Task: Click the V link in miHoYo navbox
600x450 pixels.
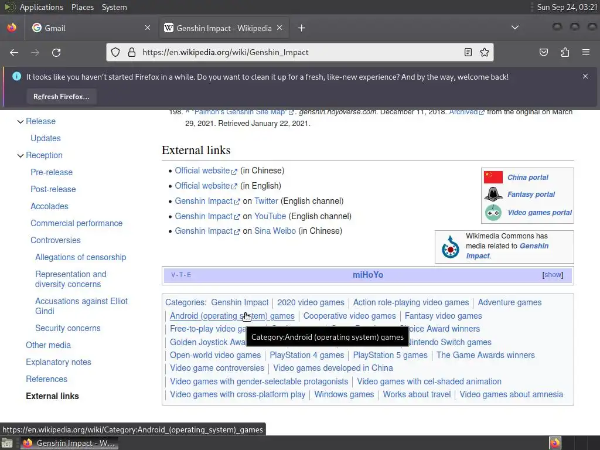Action: [173, 275]
